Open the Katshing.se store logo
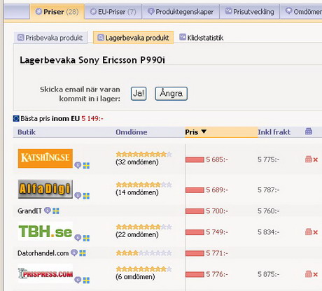The image size is (322, 291). (45, 158)
